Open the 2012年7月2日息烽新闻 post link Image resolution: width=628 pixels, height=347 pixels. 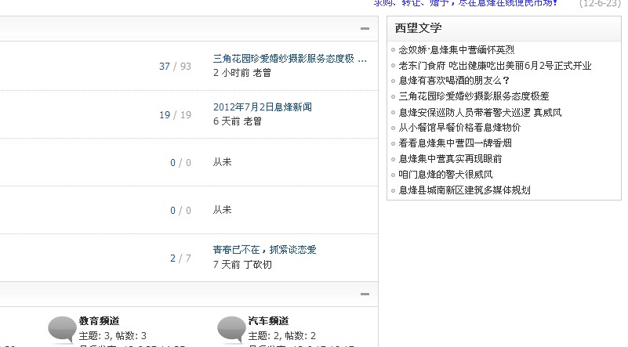(x=263, y=107)
